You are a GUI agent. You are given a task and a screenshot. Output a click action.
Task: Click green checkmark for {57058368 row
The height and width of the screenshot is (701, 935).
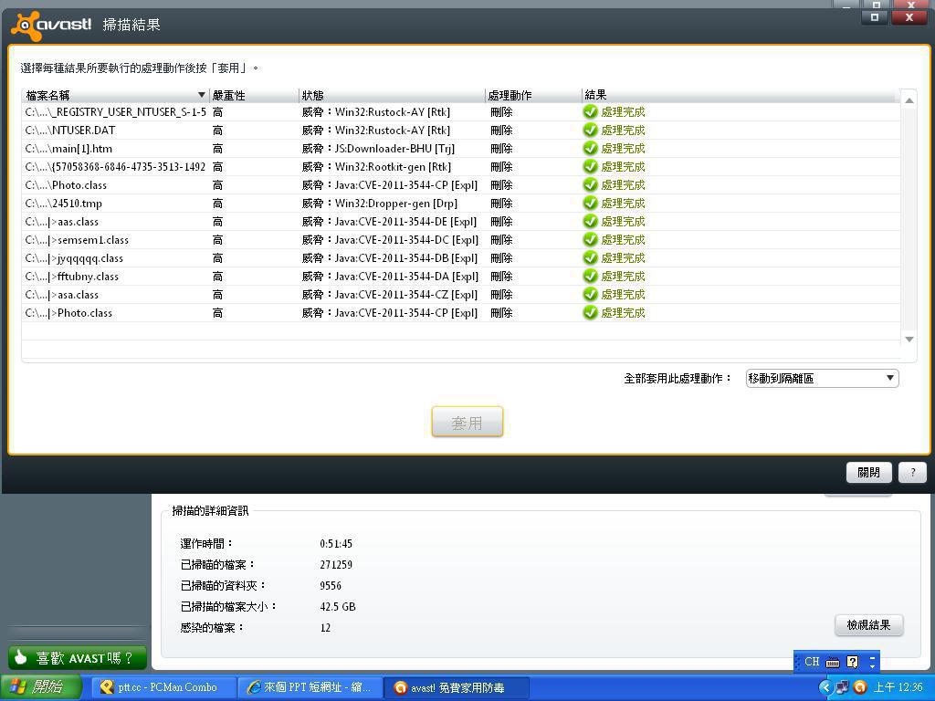(x=591, y=167)
